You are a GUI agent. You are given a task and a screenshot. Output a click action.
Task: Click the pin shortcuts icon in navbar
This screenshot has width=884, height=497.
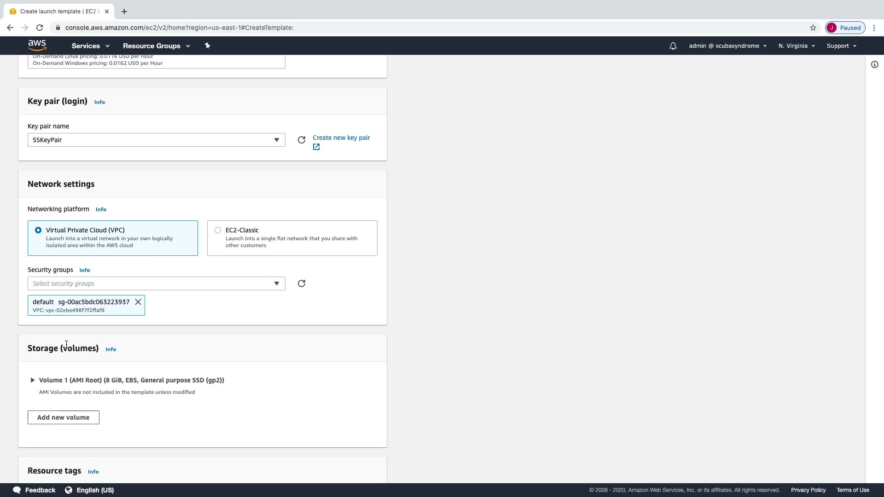207,46
